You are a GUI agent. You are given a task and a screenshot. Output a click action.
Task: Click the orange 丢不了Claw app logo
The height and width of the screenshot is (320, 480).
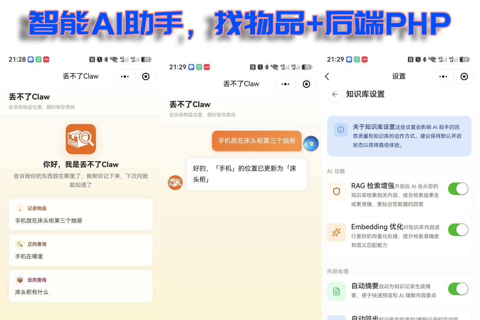click(81, 139)
